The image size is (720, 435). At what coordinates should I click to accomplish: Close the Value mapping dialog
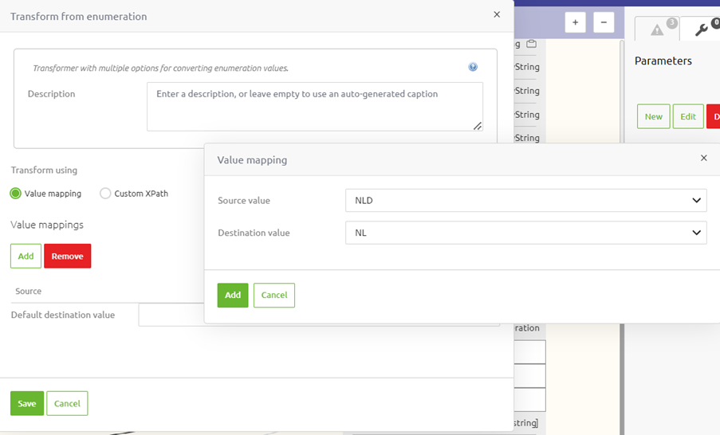coord(703,159)
